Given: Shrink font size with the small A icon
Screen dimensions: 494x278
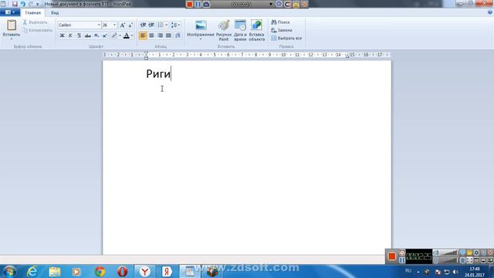Looking at the screenshot, I should [130, 25].
